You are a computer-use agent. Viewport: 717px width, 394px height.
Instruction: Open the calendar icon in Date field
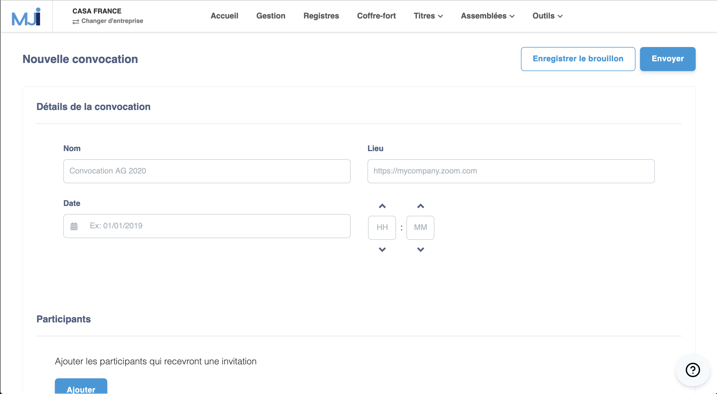74,226
